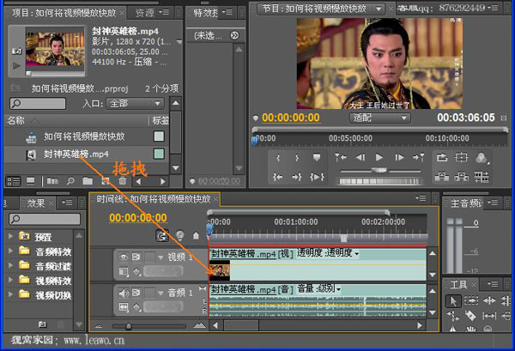515x351 pixels.
Task: Add unnumbered marker in program monitor
Action: tap(316, 158)
